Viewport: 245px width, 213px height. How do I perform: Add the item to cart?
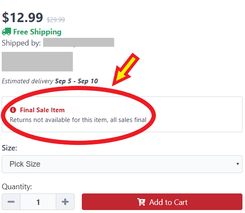coord(162,202)
